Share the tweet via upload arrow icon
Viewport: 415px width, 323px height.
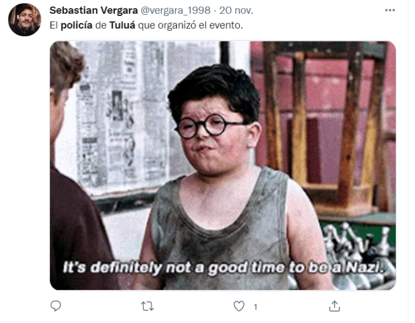(x=334, y=306)
